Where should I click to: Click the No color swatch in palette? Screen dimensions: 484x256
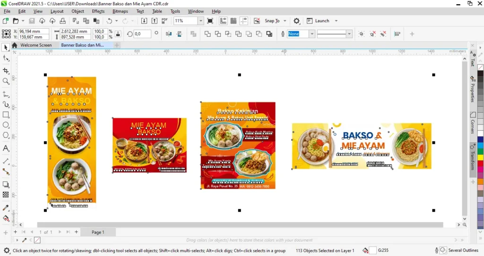(480, 67)
